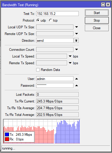Click the disabled Remote UDP Tx Size field
112x153 pixels.
coord(55,34)
